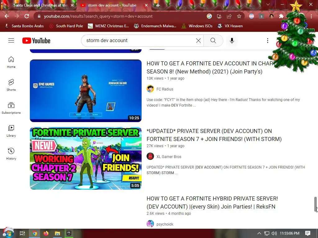The height and width of the screenshot is (238, 318).
Task: Open Endermanch Malware bookmark
Action: pos(155,26)
